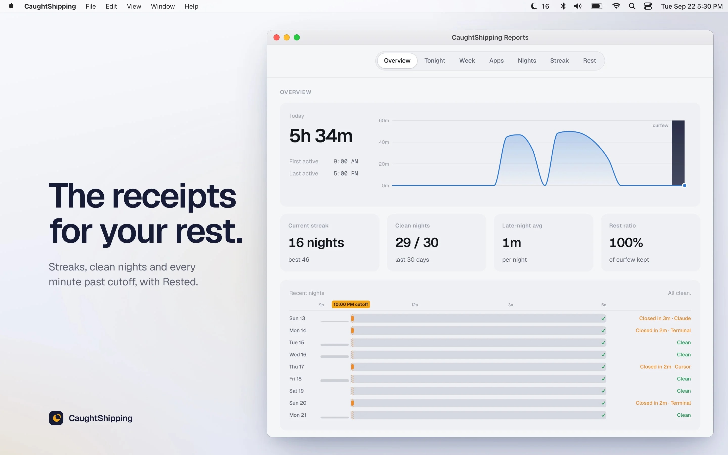Click the volume speaker icon
The image size is (728, 455).
(578, 6)
